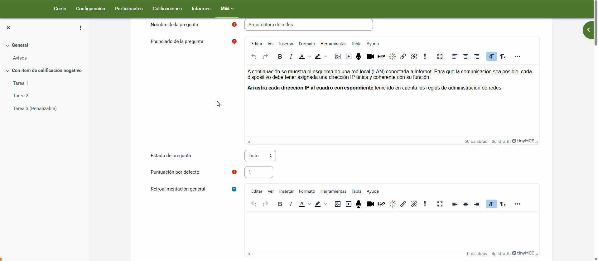Go to the Curso tab
The image size is (598, 261).
[x=60, y=9]
